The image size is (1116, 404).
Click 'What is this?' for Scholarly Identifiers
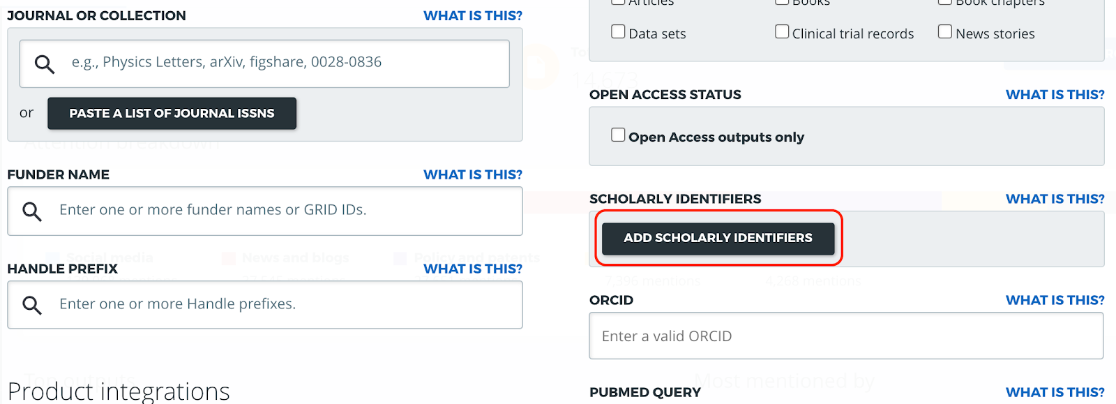coord(1055,199)
